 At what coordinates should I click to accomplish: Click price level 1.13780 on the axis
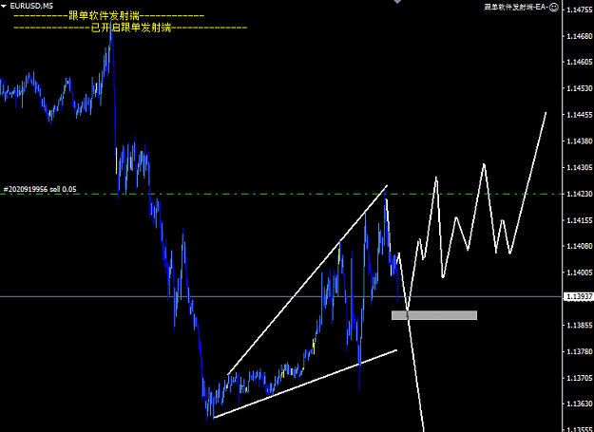[x=579, y=352]
